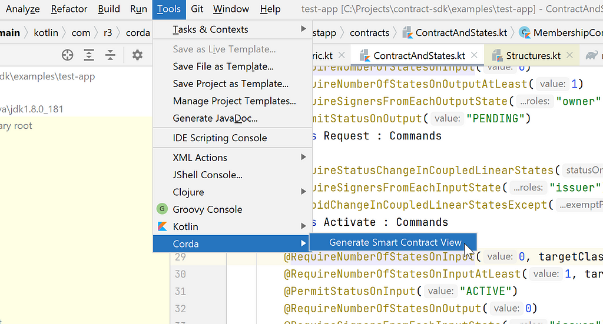Image resolution: width=603 pixels, height=324 pixels.
Task: Click the Groovy Console green icon
Action: (x=163, y=209)
